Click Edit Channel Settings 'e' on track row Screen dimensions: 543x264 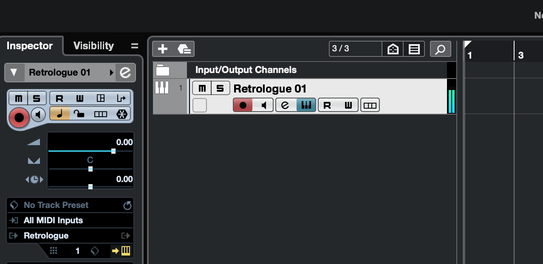[x=286, y=105]
